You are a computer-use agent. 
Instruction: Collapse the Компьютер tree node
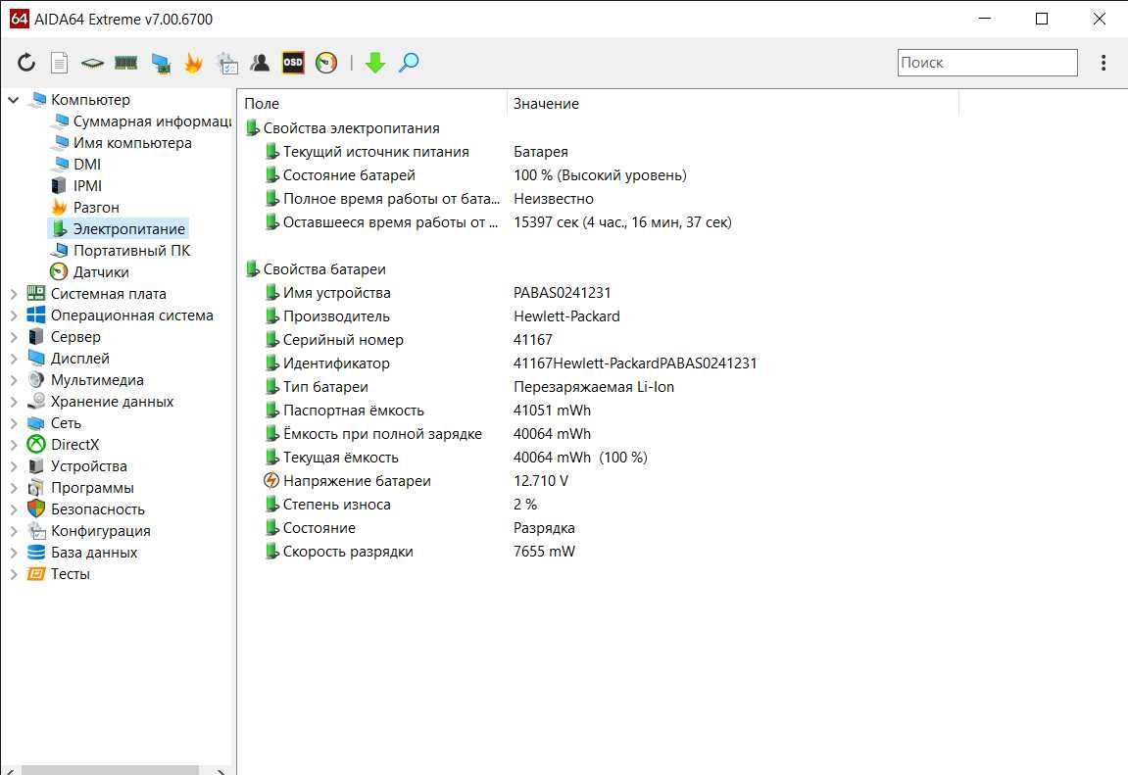click(13, 100)
